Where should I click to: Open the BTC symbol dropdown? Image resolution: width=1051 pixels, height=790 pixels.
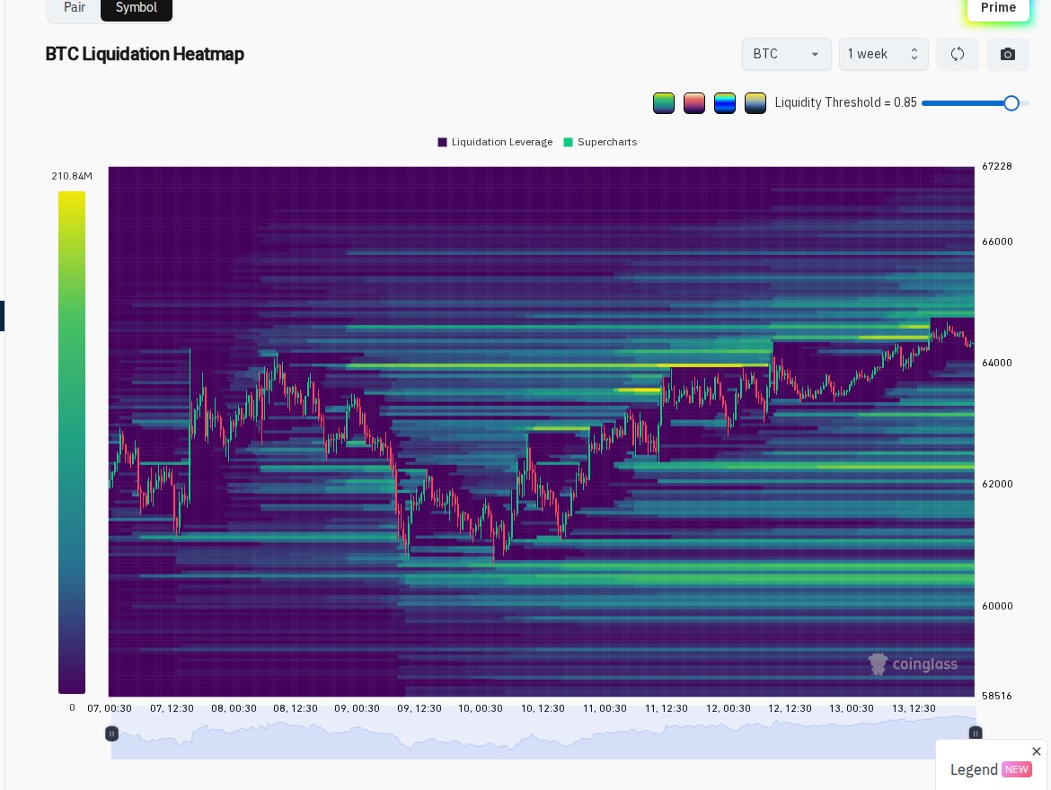pyautogui.click(x=786, y=54)
